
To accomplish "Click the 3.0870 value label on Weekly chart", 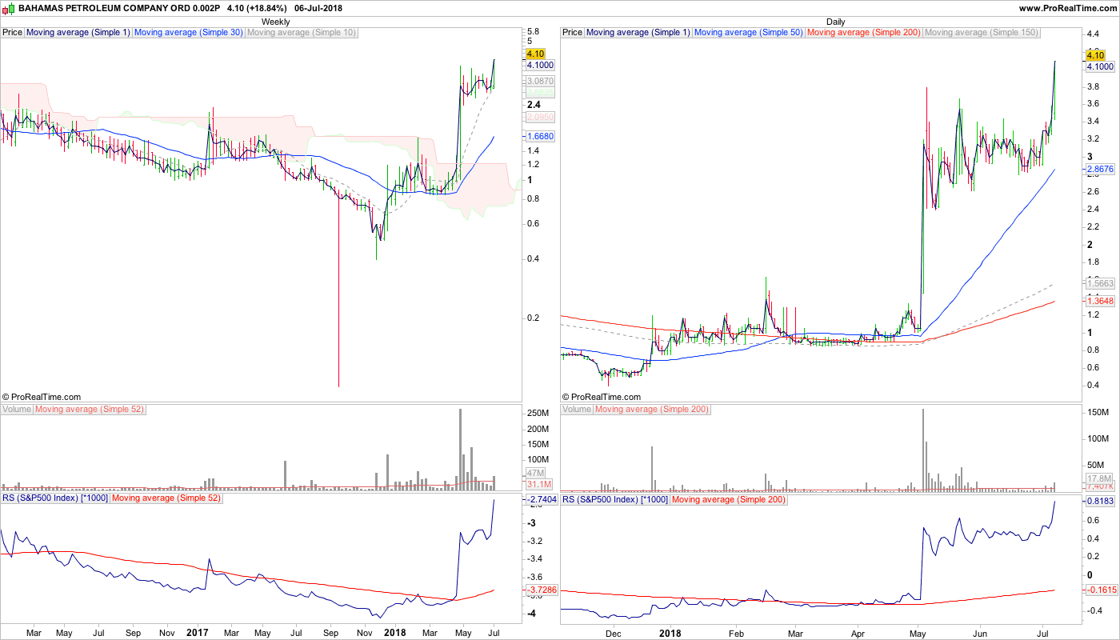I will (540, 82).
